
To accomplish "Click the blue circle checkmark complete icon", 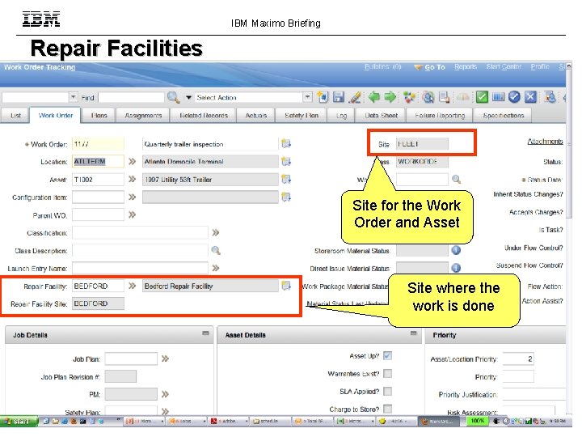I will tap(514, 97).
